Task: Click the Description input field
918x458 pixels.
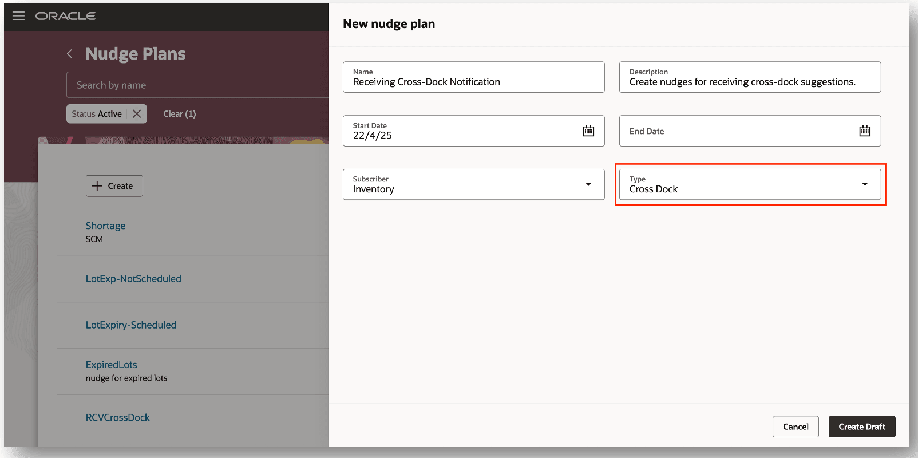Action: click(x=750, y=77)
